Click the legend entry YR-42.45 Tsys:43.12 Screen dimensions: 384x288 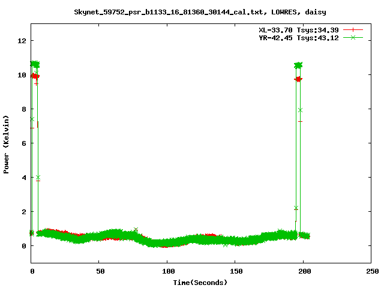click(299, 38)
